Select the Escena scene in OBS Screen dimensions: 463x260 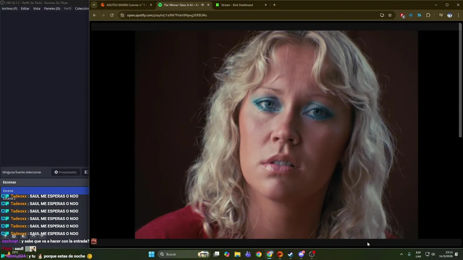(x=44, y=191)
